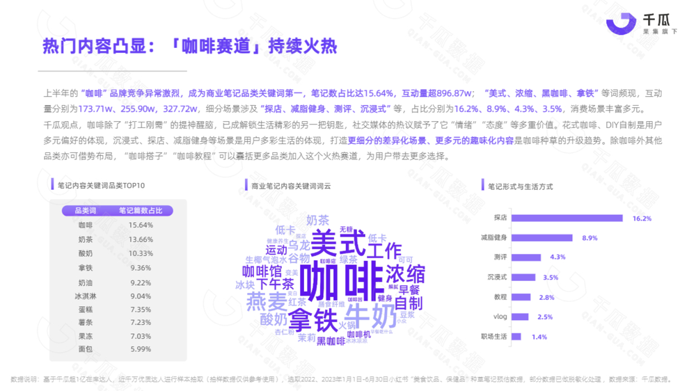Click 美式 in the word cloud

337,244
